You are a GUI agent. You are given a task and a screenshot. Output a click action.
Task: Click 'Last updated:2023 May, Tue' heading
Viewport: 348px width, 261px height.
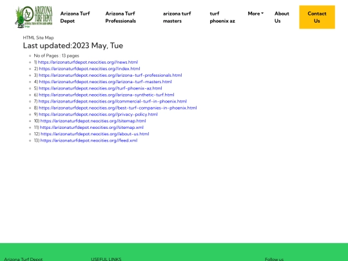click(73, 46)
